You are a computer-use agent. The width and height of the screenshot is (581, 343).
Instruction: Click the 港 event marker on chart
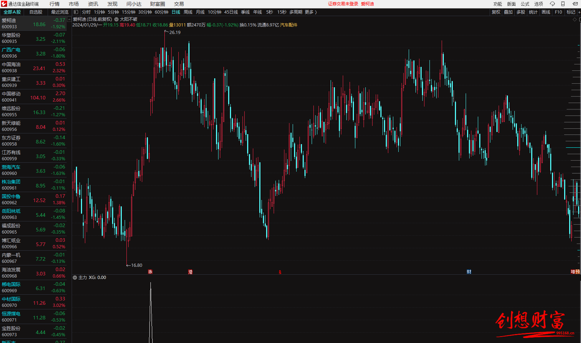pyautogui.click(x=190, y=272)
